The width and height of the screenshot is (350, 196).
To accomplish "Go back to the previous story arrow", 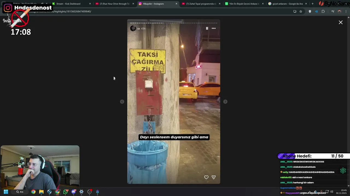I will 122,102.
